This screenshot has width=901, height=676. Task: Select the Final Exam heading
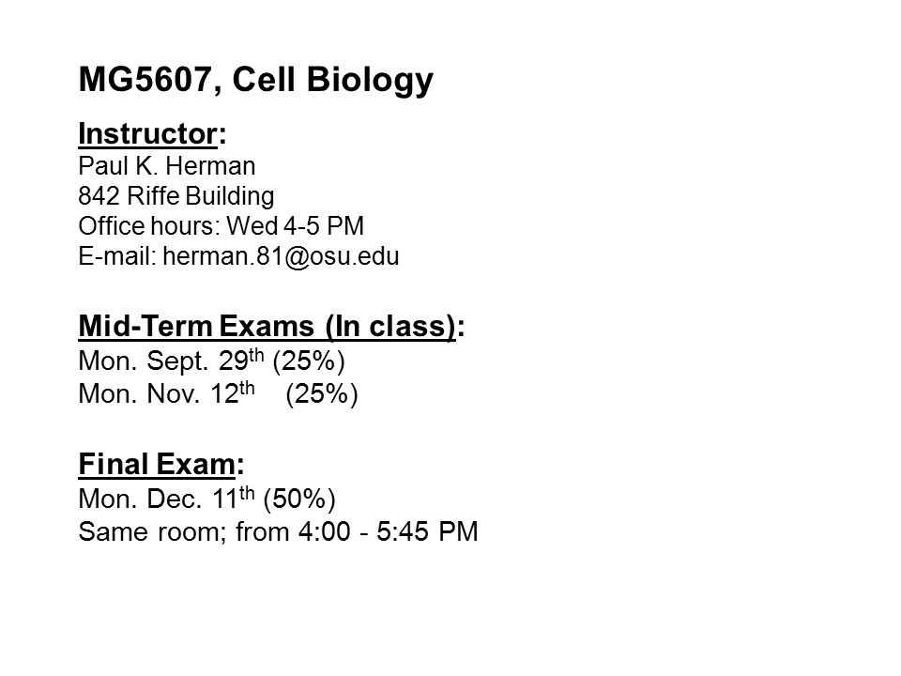pos(160,464)
